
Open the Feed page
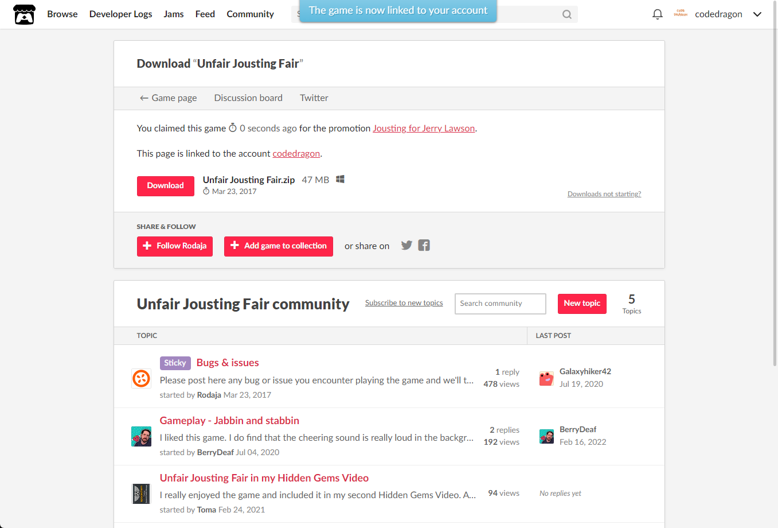[205, 14]
